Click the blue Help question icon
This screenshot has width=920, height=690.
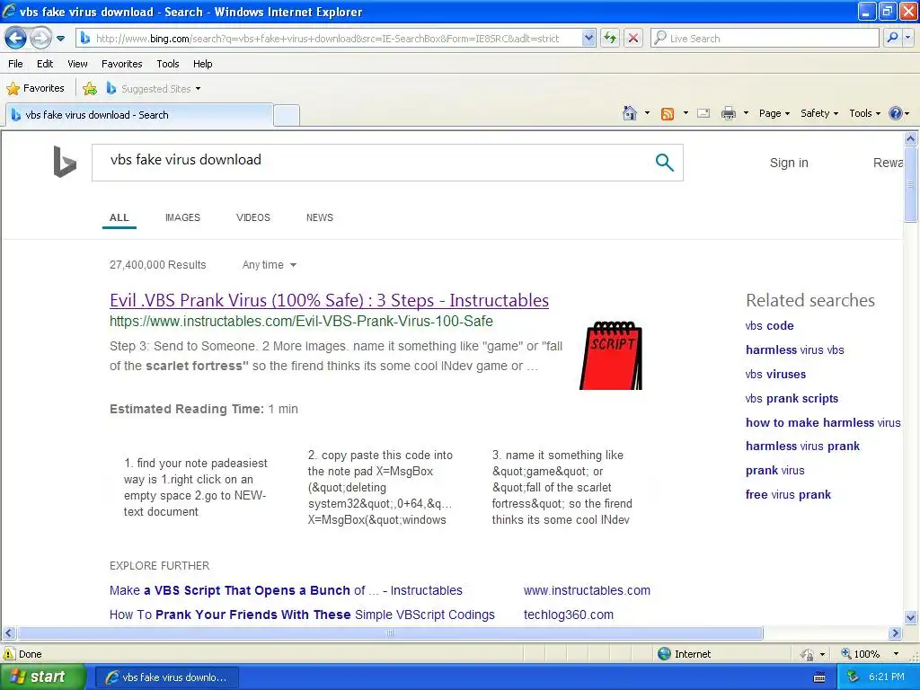896,113
